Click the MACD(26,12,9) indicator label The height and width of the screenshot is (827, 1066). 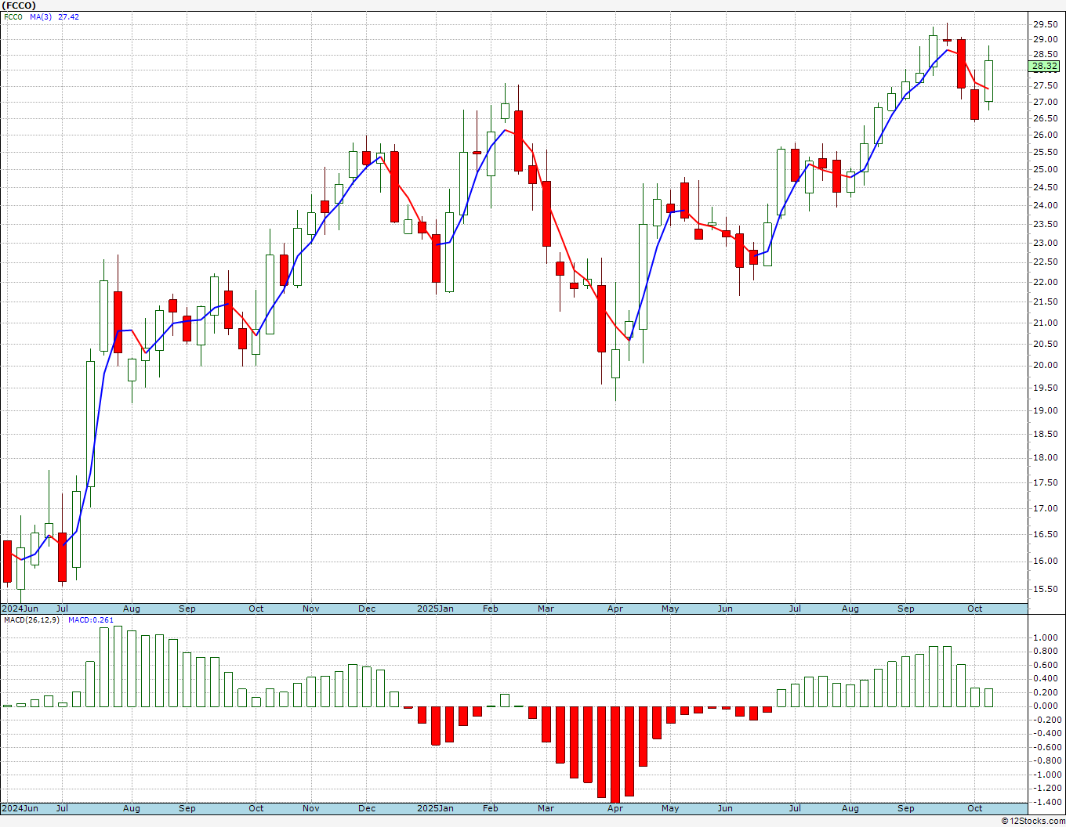click(x=32, y=619)
